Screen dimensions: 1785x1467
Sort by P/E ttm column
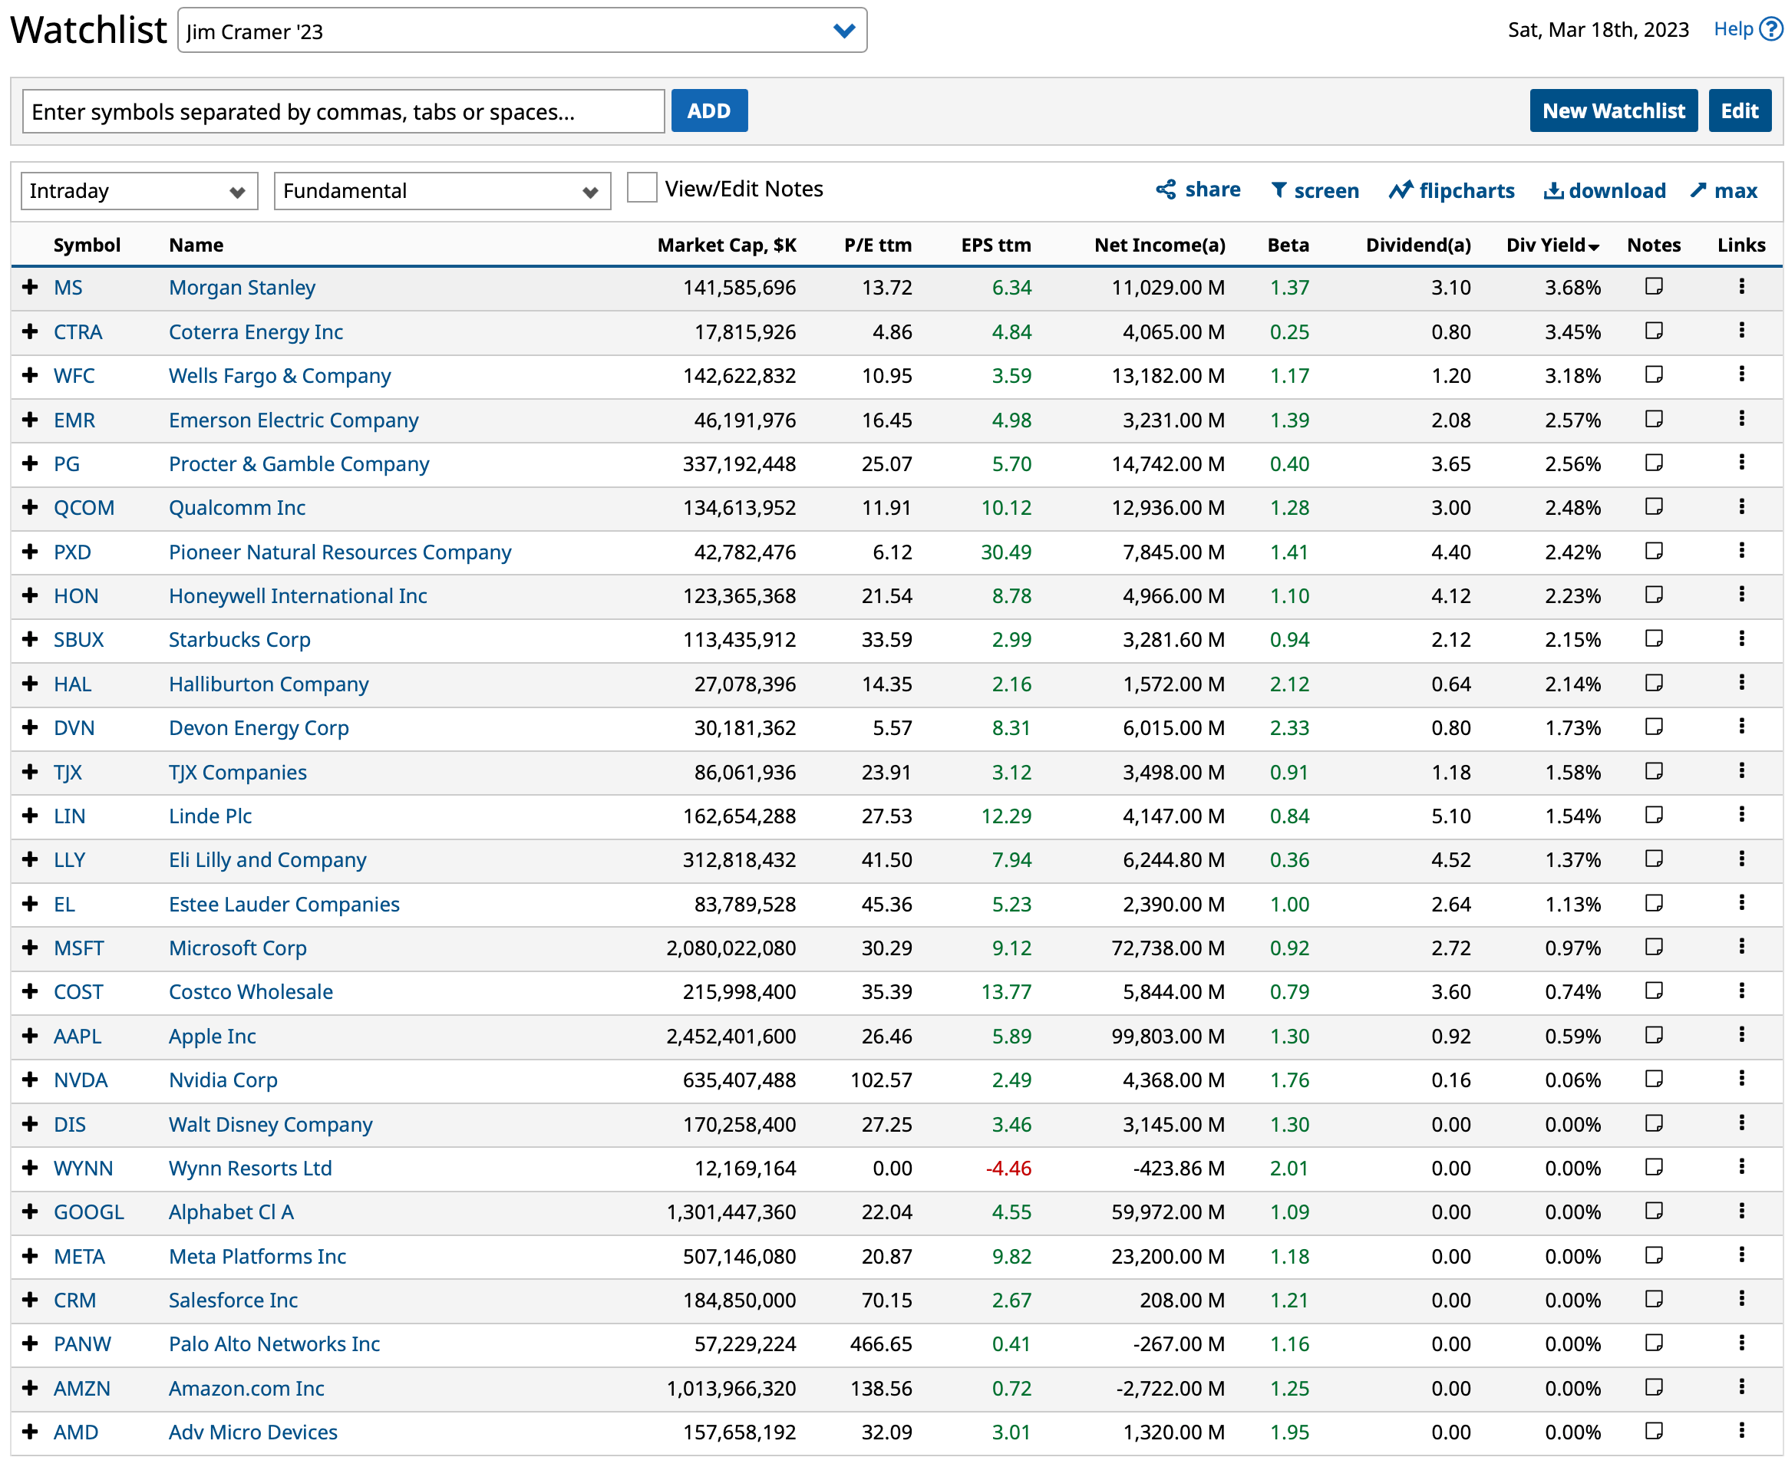(x=877, y=245)
